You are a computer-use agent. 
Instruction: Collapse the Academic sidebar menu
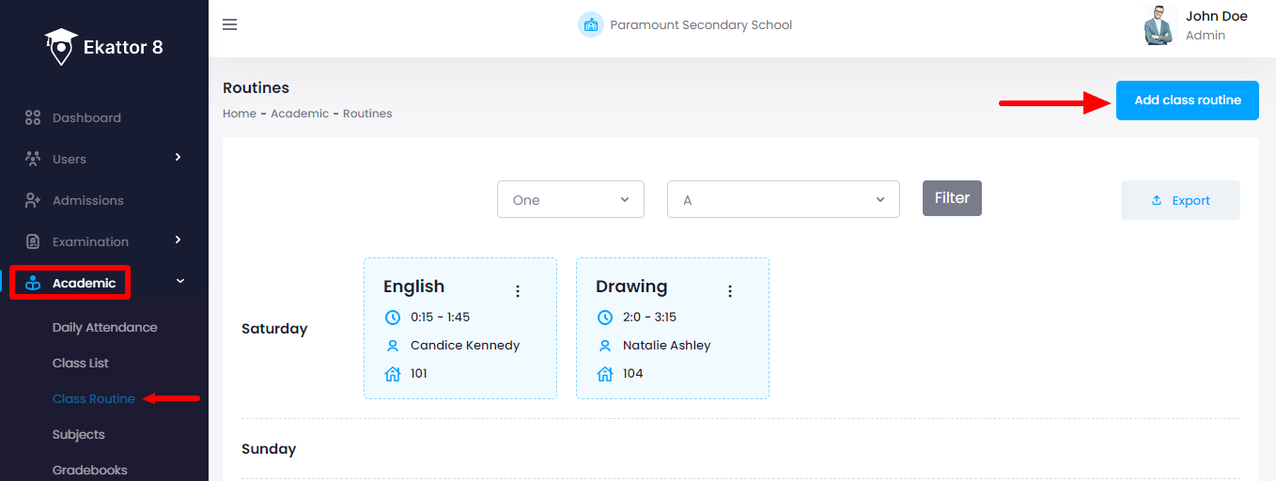(180, 282)
